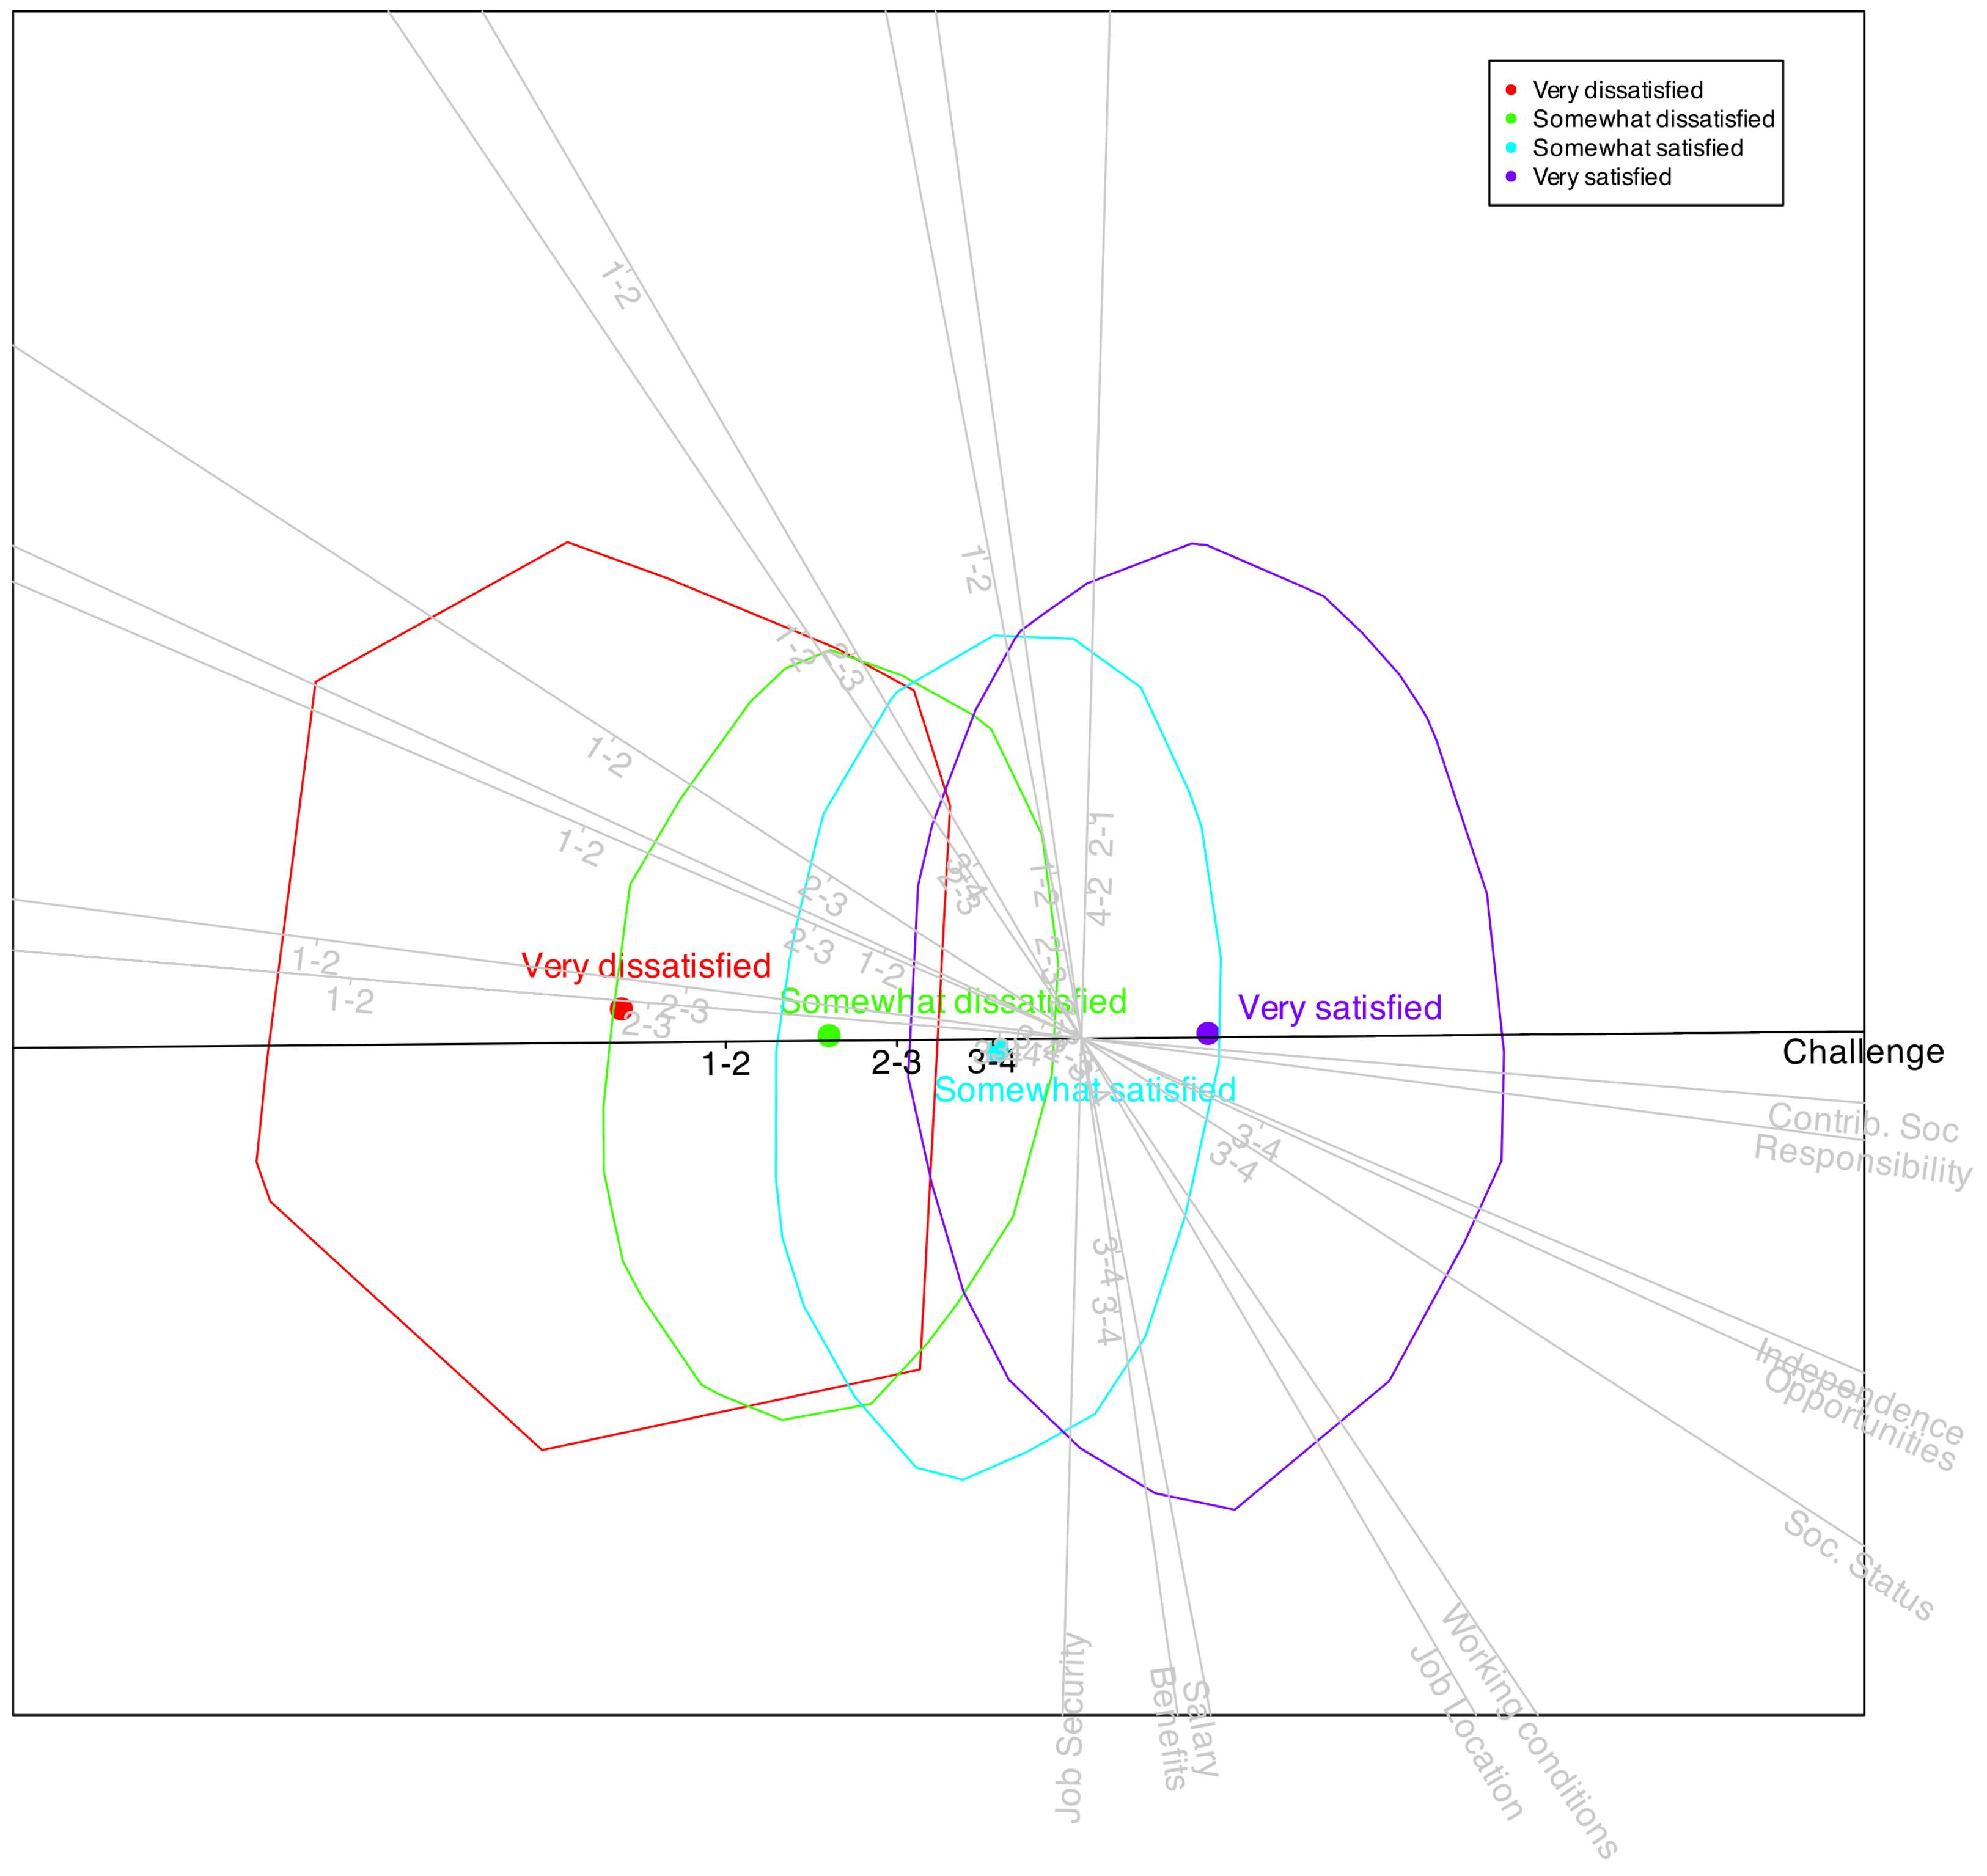Select the Challenge axis label
Image resolution: width=1987 pixels, height=1876 pixels.
click(1863, 1052)
